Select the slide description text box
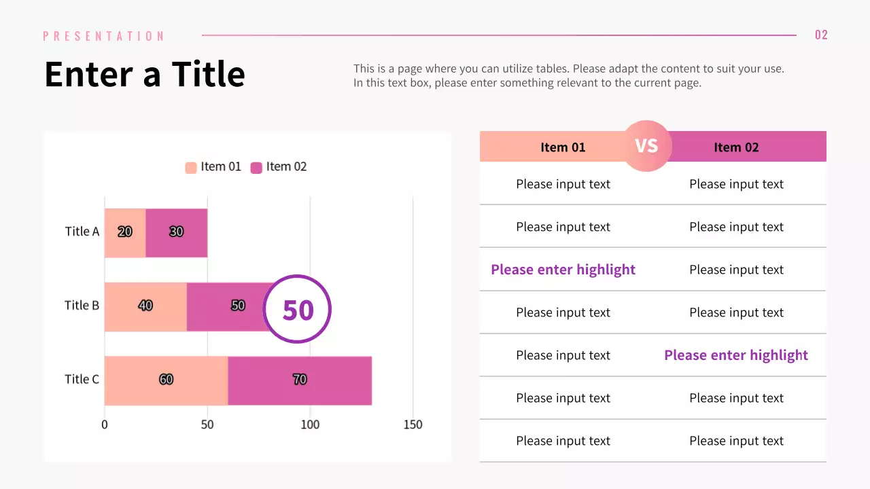This screenshot has height=489, width=870. tap(568, 76)
